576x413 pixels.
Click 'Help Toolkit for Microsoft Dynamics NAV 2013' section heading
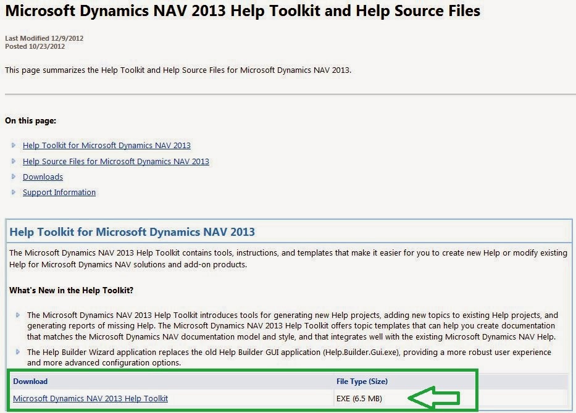tap(132, 232)
